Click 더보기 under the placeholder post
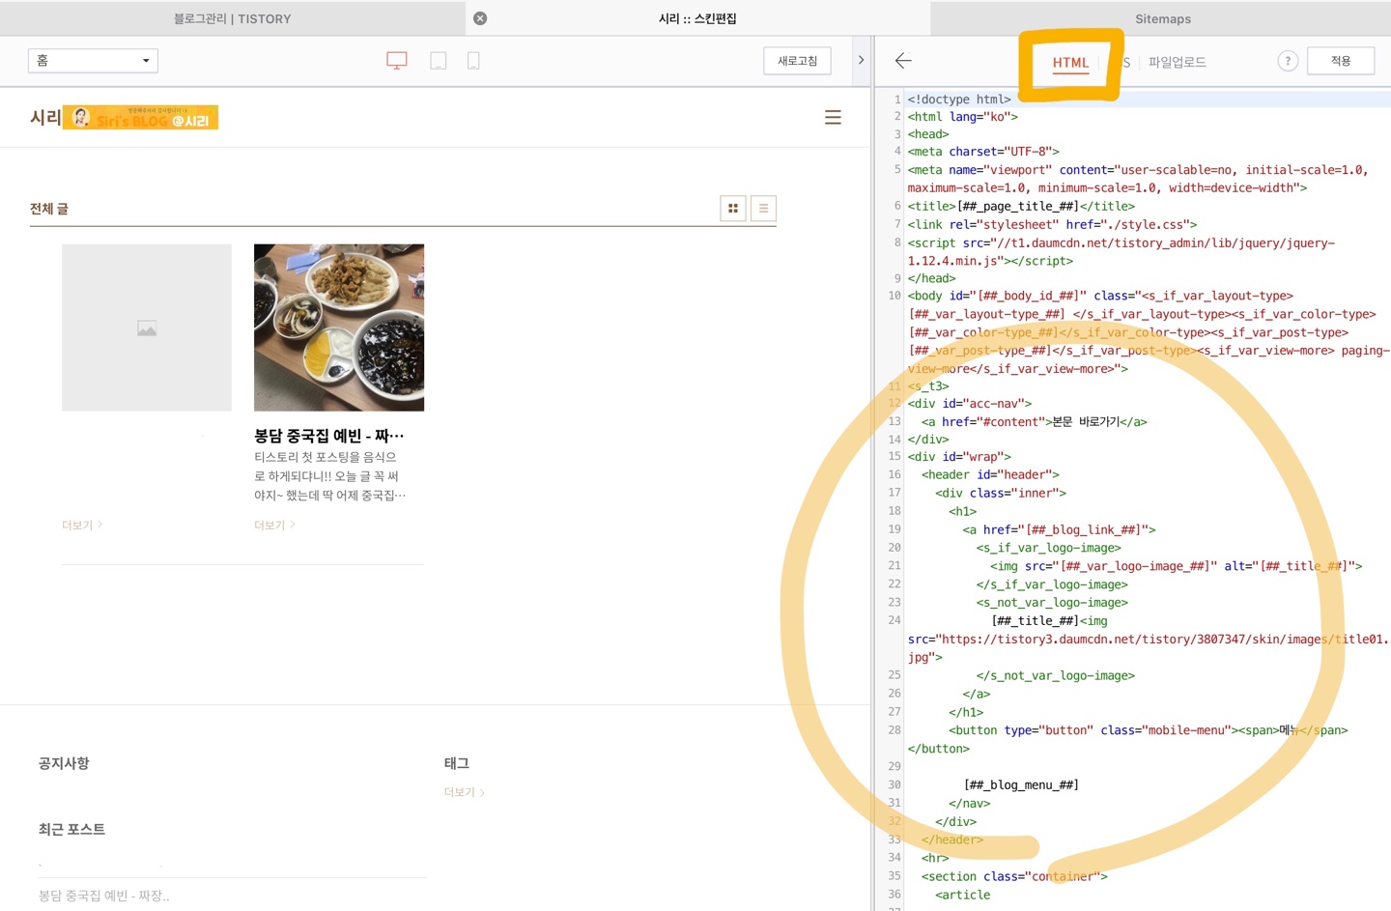The width and height of the screenshot is (1391, 911). click(x=81, y=525)
